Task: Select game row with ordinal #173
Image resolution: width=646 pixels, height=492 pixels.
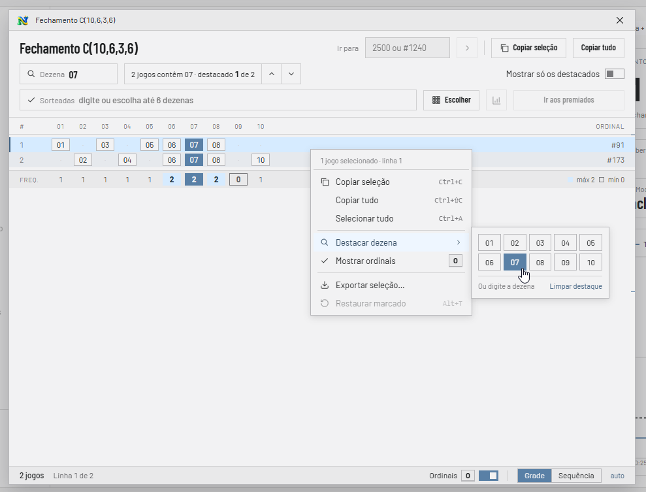Action: (x=321, y=160)
